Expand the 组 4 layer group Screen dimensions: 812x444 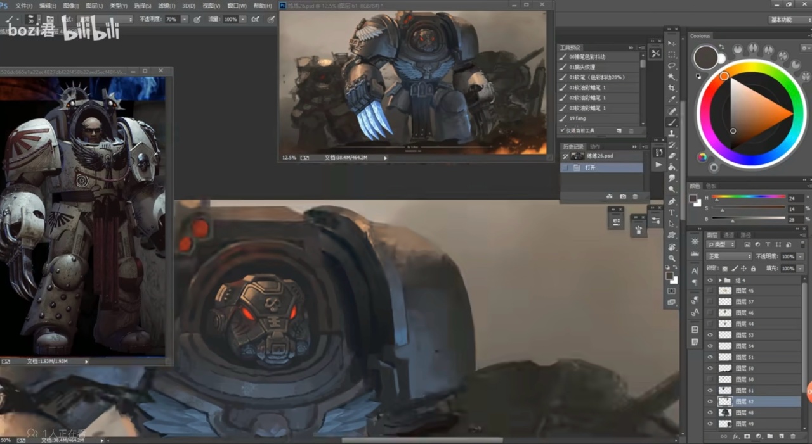click(x=719, y=280)
